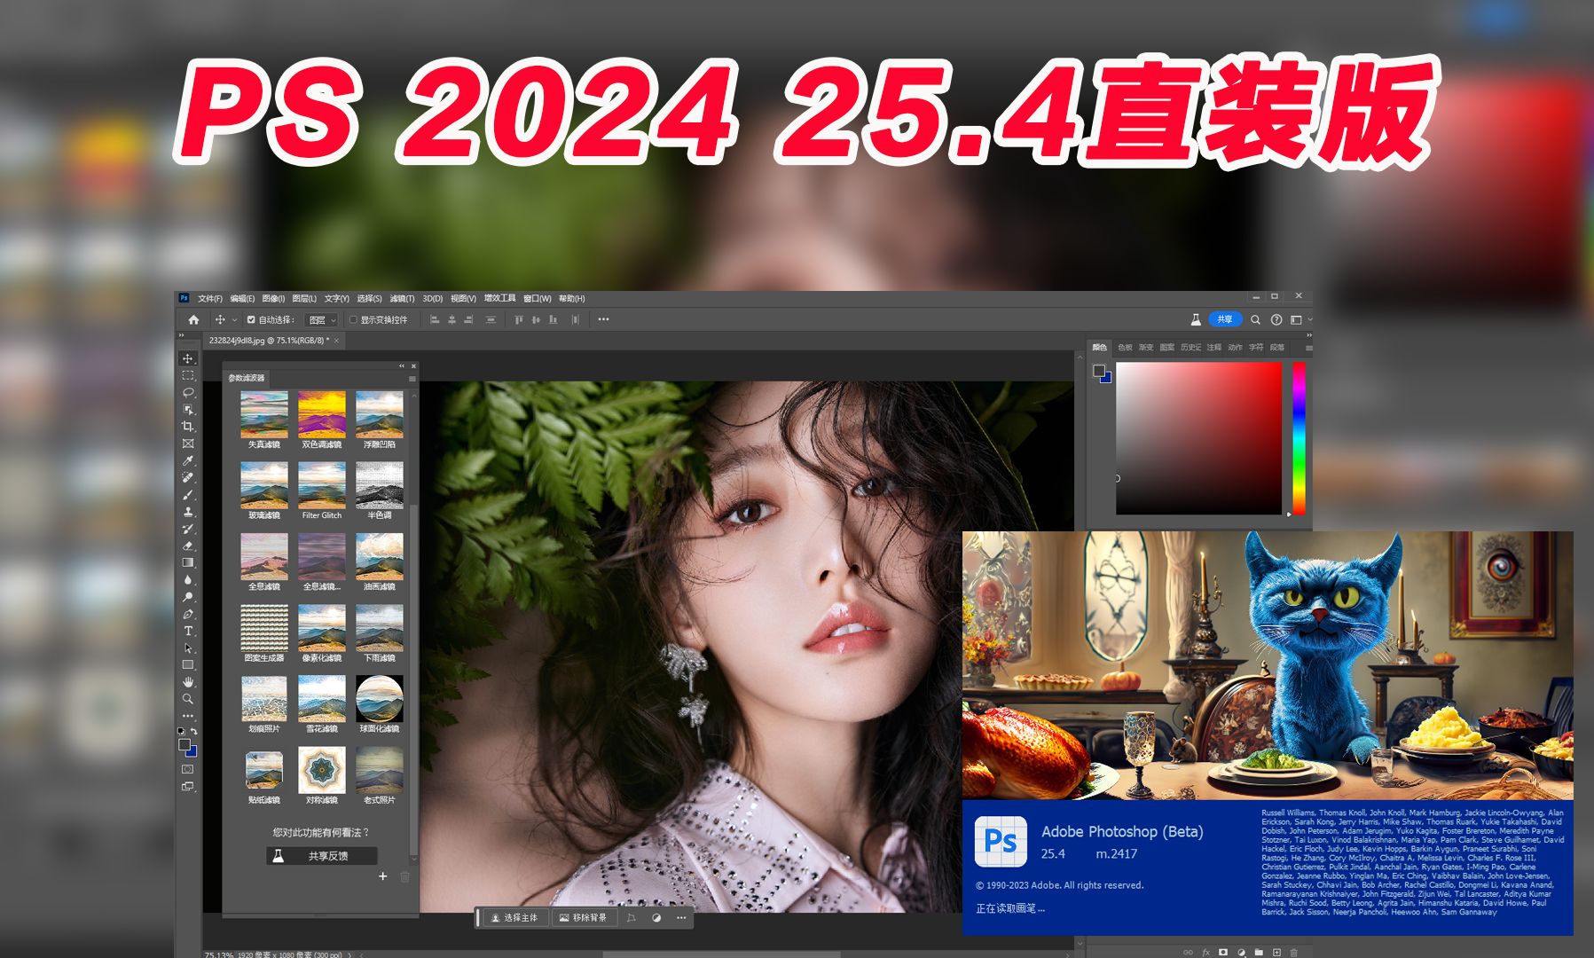Select the Move tool in toolbox
Image resolution: width=1594 pixels, height=958 pixels.
tap(188, 358)
